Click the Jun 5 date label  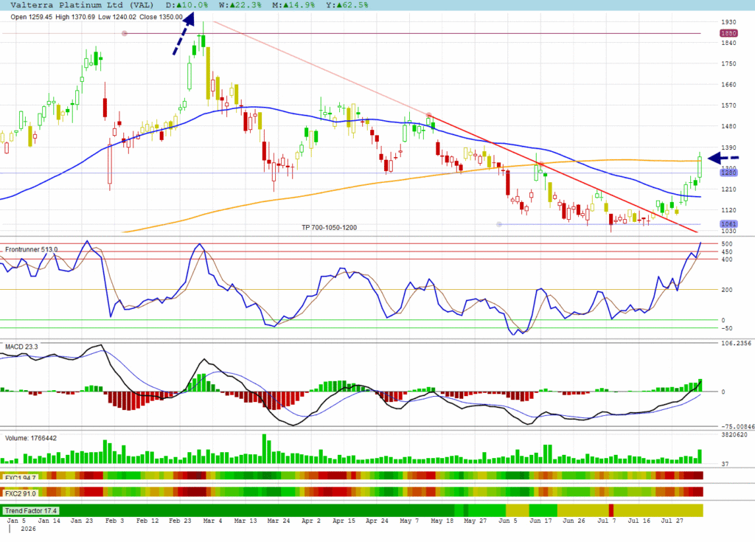point(507,521)
